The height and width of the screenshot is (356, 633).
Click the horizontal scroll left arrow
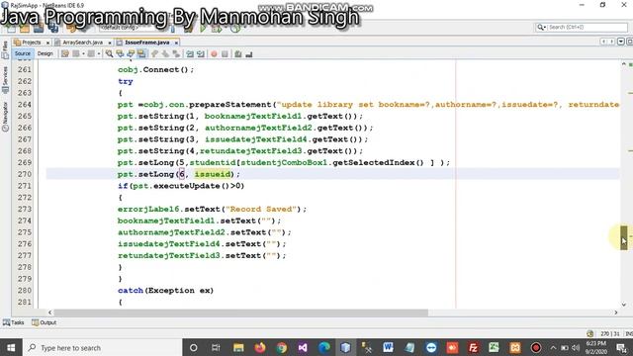coord(49,312)
